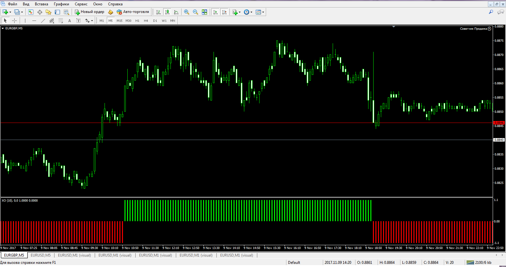Open the Графики menu
Image resolution: width=506 pixels, height=267 pixels.
point(61,4)
